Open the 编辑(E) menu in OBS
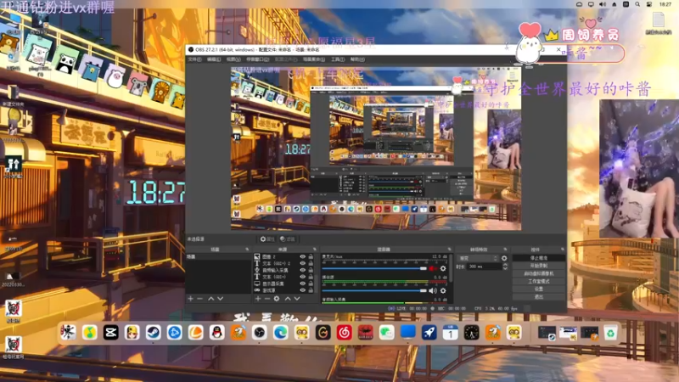Image resolution: width=679 pixels, height=382 pixels. click(214, 59)
